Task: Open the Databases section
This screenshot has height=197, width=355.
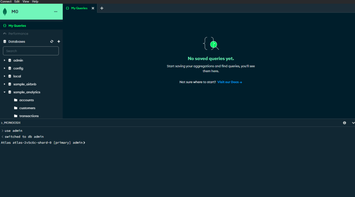Action: (x=17, y=41)
